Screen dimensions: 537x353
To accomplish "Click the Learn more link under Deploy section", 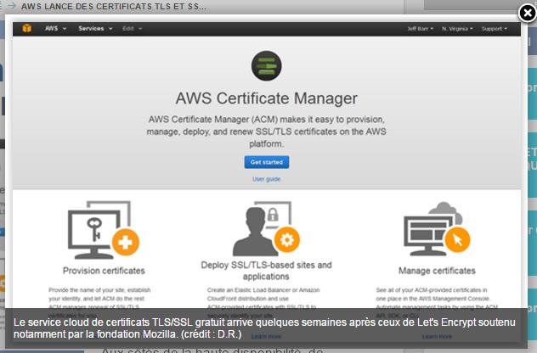I will point(267,337).
